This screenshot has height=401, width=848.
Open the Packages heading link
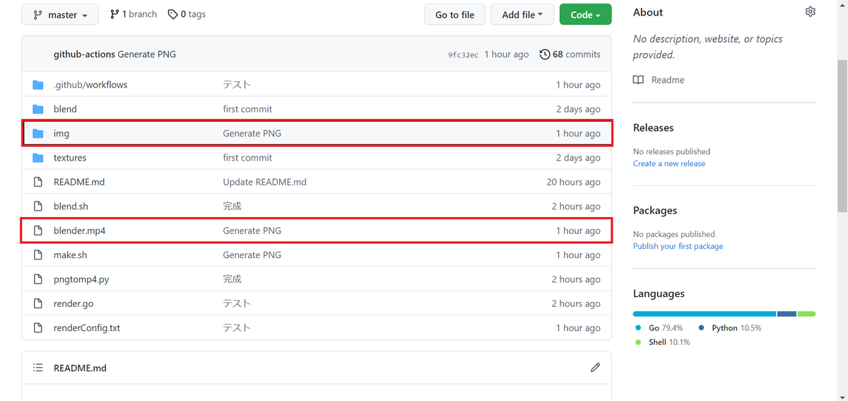pos(655,211)
